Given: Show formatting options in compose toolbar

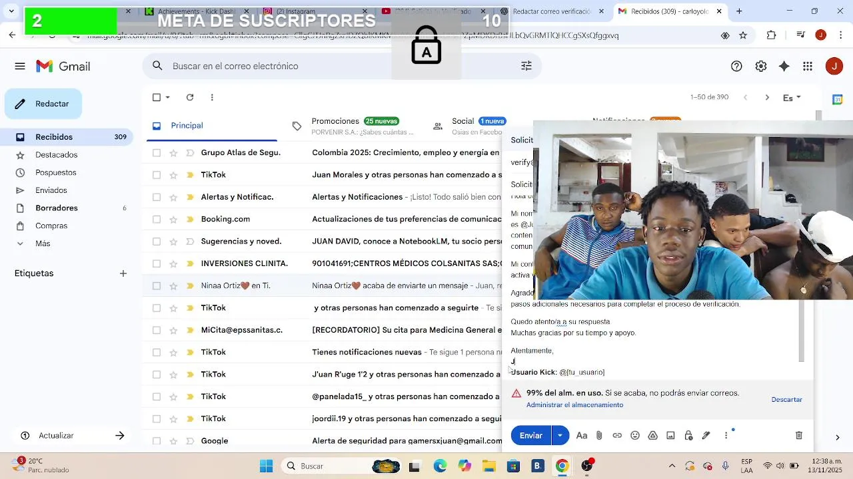Looking at the screenshot, I should pos(582,435).
